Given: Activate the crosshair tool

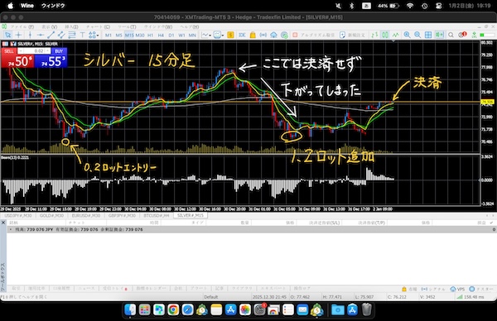Looking at the screenshot, I should pos(19,35).
